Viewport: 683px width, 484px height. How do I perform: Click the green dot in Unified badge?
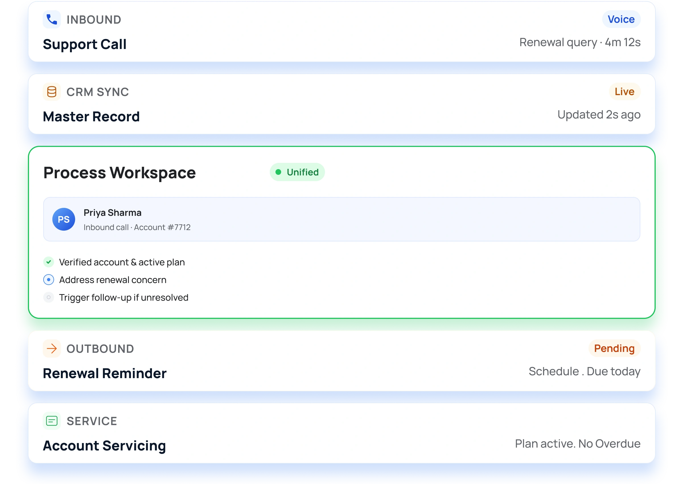[279, 172]
